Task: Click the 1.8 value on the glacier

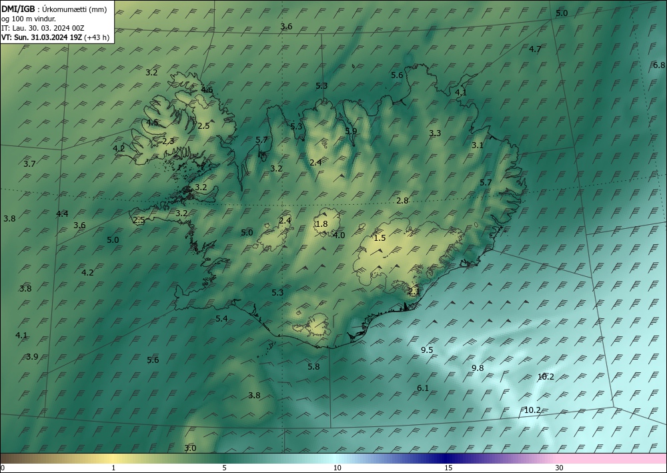Action: tap(322, 223)
